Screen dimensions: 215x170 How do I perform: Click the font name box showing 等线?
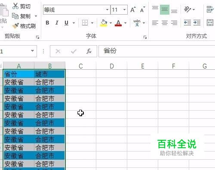pyautogui.click(x=77, y=10)
